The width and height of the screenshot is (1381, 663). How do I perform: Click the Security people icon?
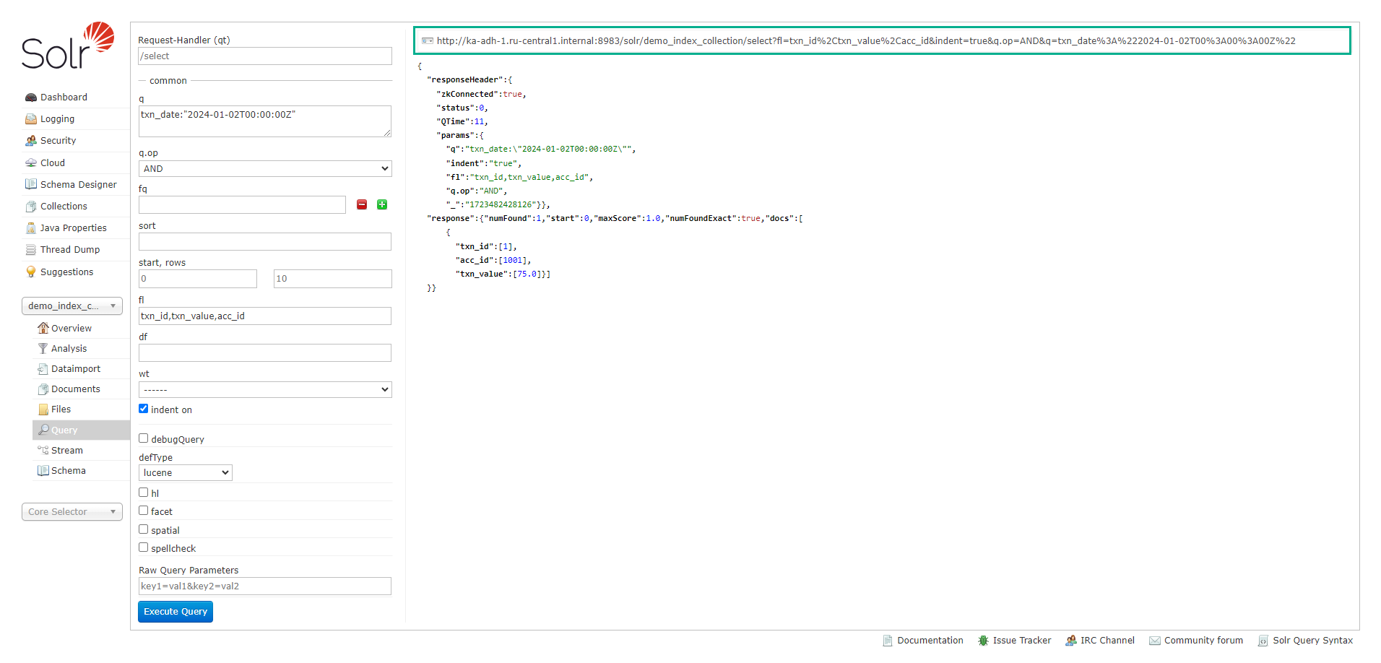pos(31,141)
